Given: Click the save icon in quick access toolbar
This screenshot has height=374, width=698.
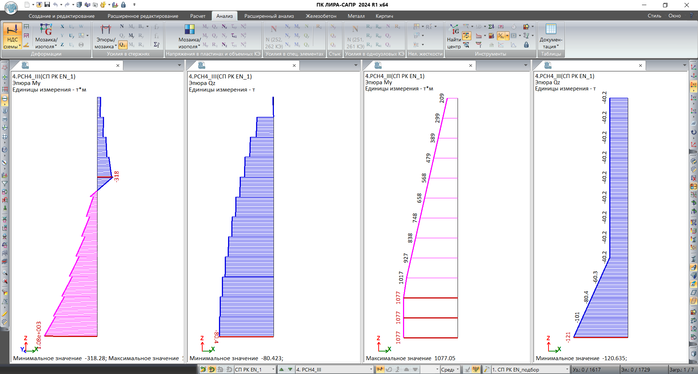Looking at the screenshot, I should [47, 5].
